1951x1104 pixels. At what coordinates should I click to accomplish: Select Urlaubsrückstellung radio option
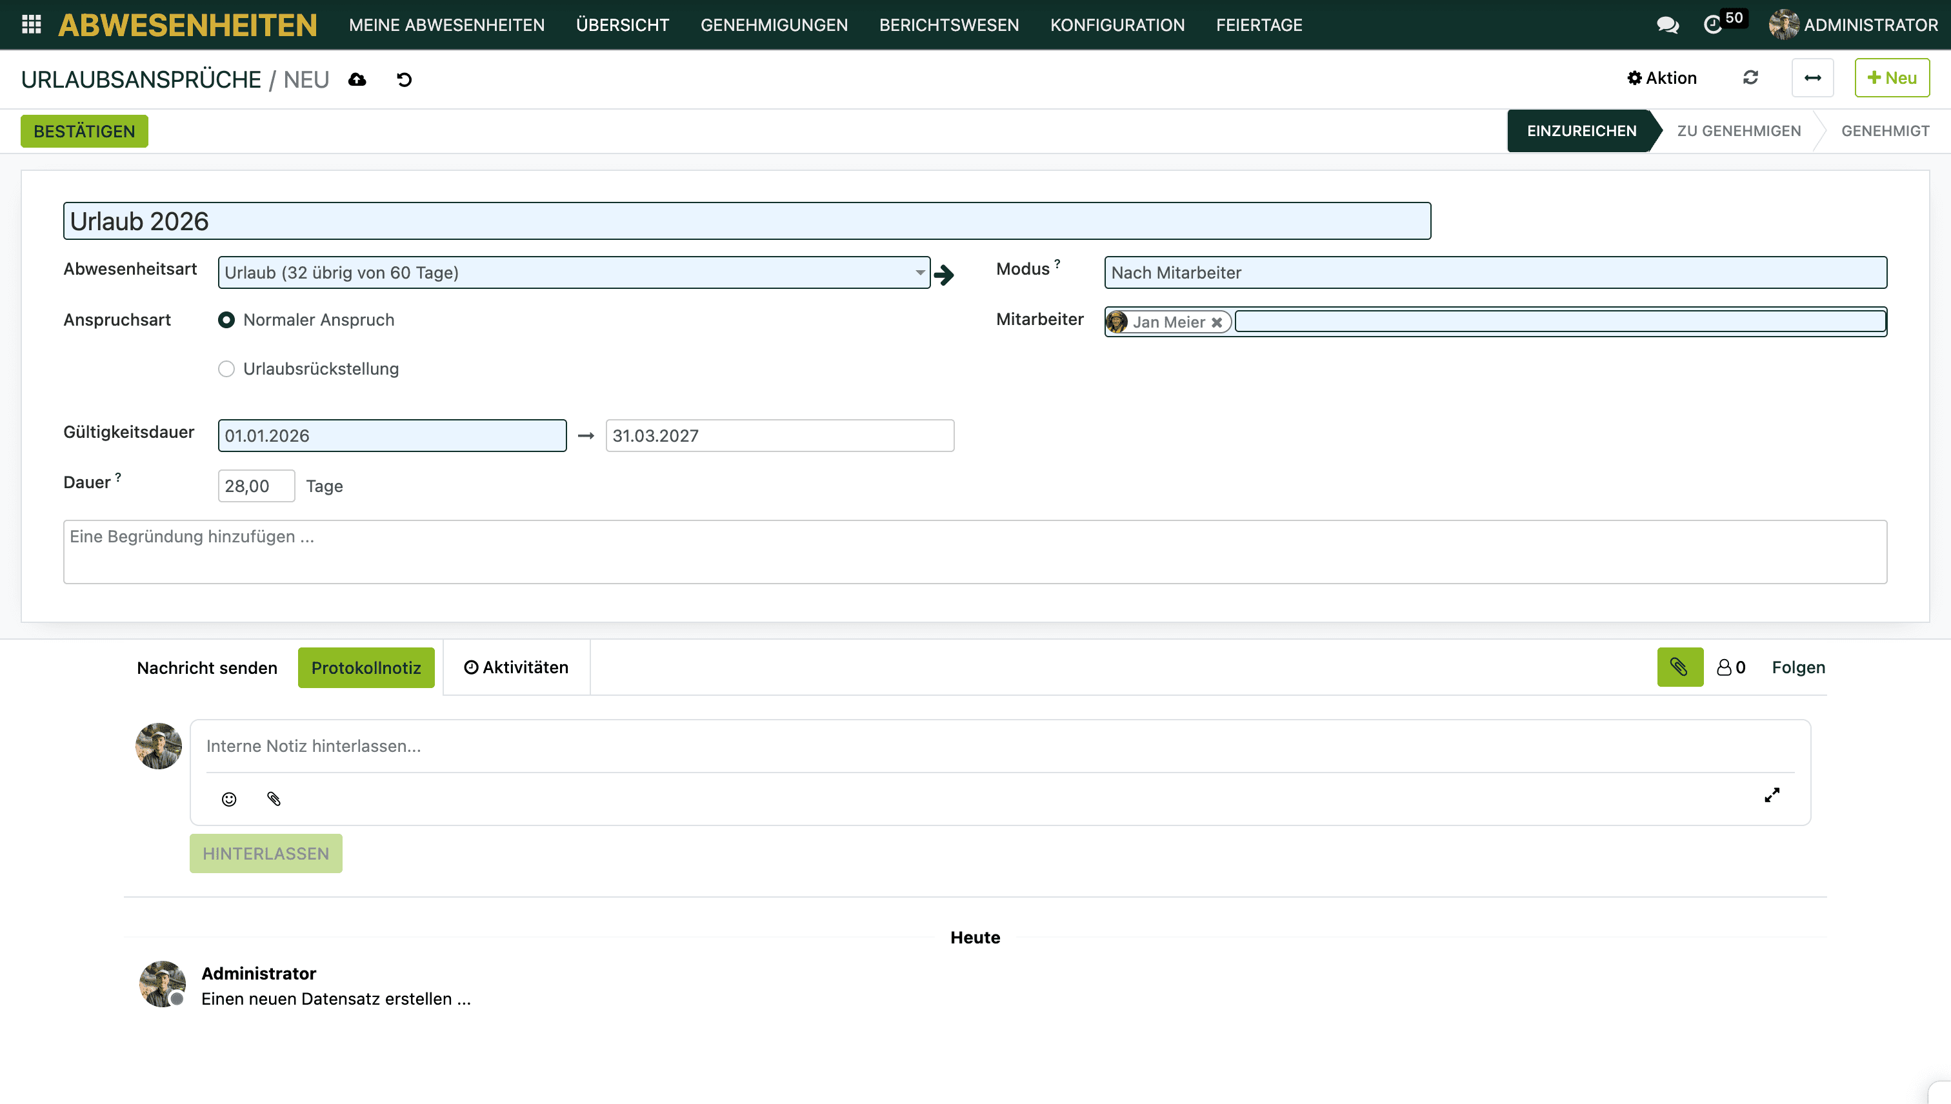226,368
